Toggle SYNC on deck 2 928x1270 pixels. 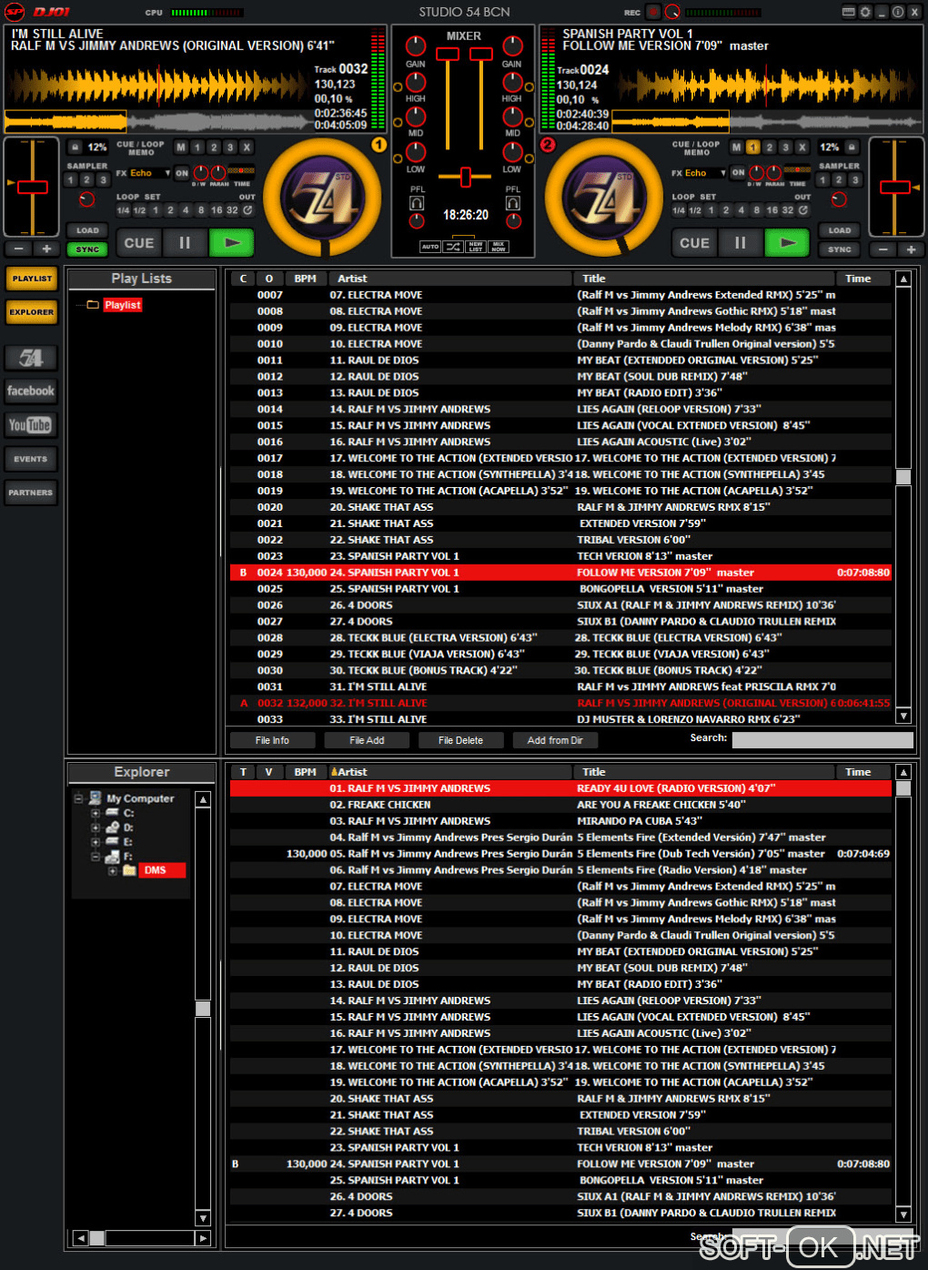click(x=839, y=249)
